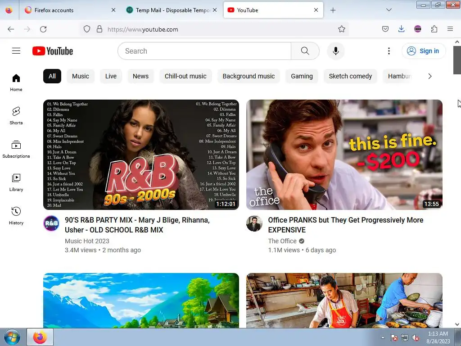The height and width of the screenshot is (346, 461).
Task: Open the Action Center flag icon
Action: (x=393, y=338)
